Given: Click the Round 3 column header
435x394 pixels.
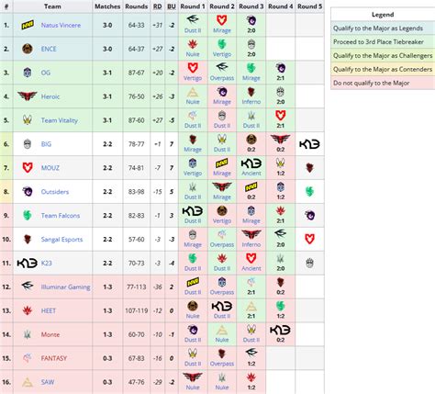Looking at the screenshot, I should [x=251, y=6].
